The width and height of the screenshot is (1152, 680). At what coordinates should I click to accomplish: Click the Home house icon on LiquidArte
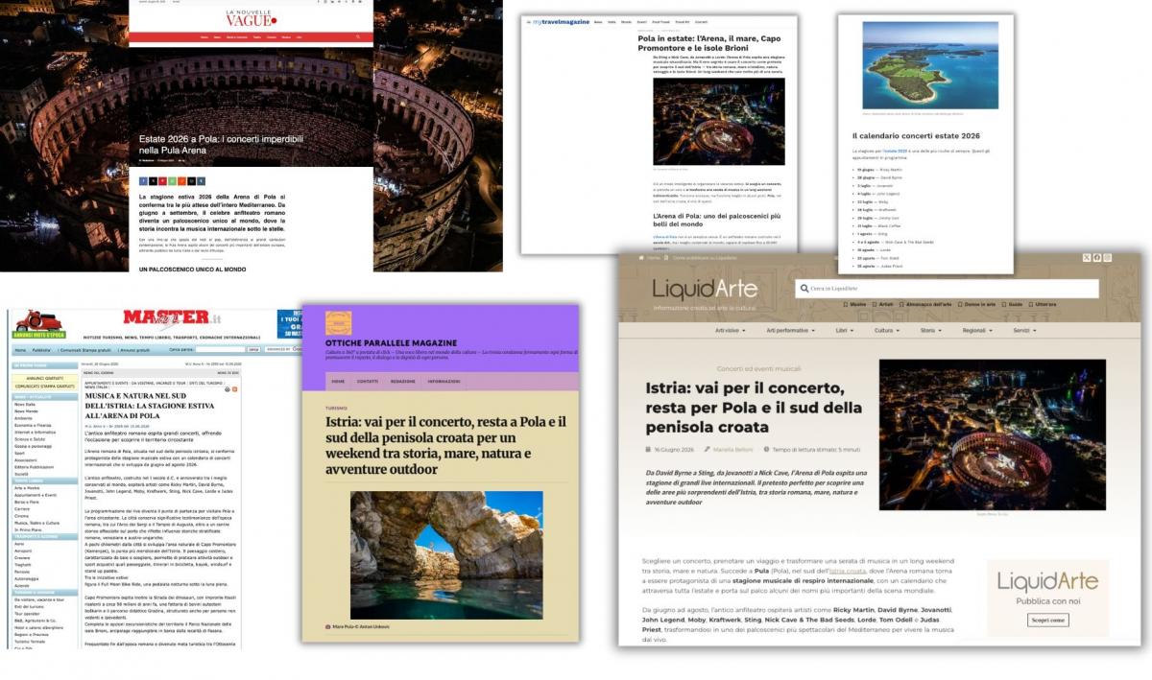pos(641,258)
